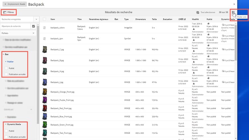Check Publication annulée under Dynamic Media
249x140 pixels.
coord(6,137)
